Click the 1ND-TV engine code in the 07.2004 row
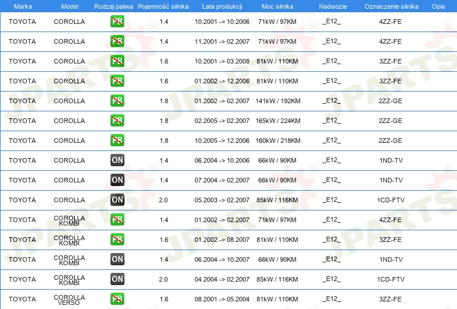This screenshot has height=309, width=457. (391, 180)
